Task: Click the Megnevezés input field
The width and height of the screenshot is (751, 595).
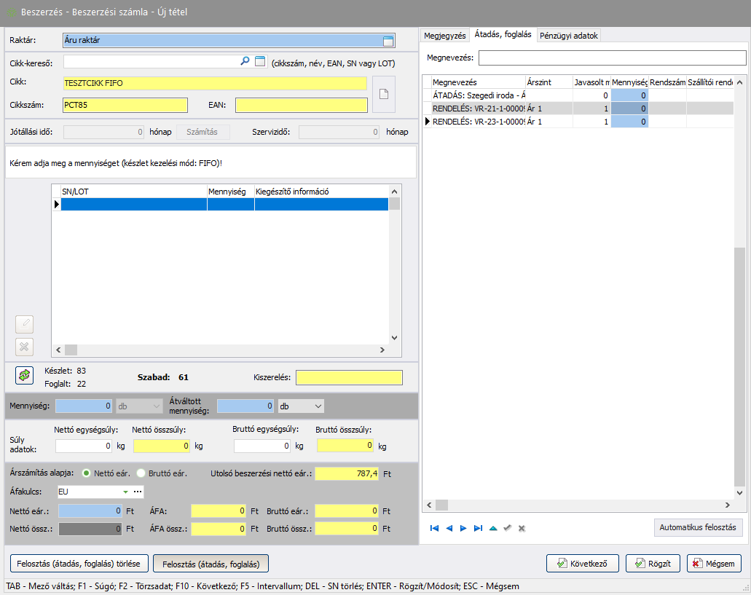Action: [612, 58]
